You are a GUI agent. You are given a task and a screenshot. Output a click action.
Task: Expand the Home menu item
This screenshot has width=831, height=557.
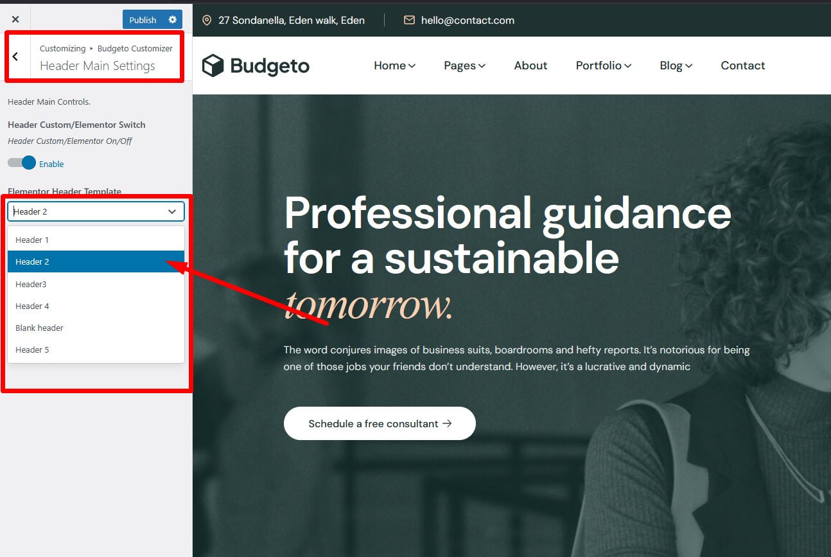coord(394,66)
